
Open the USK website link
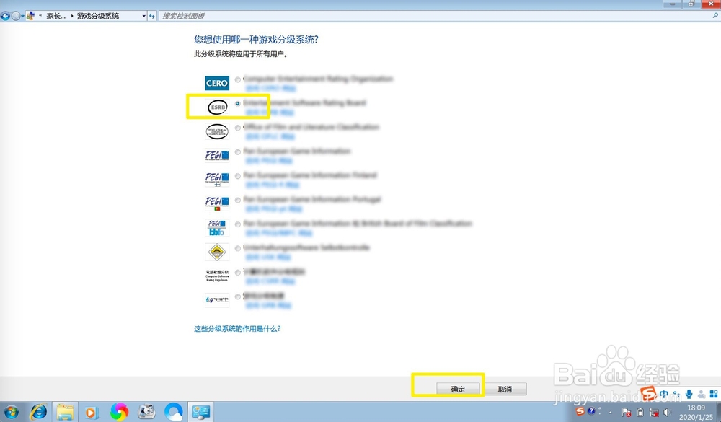(x=268, y=257)
